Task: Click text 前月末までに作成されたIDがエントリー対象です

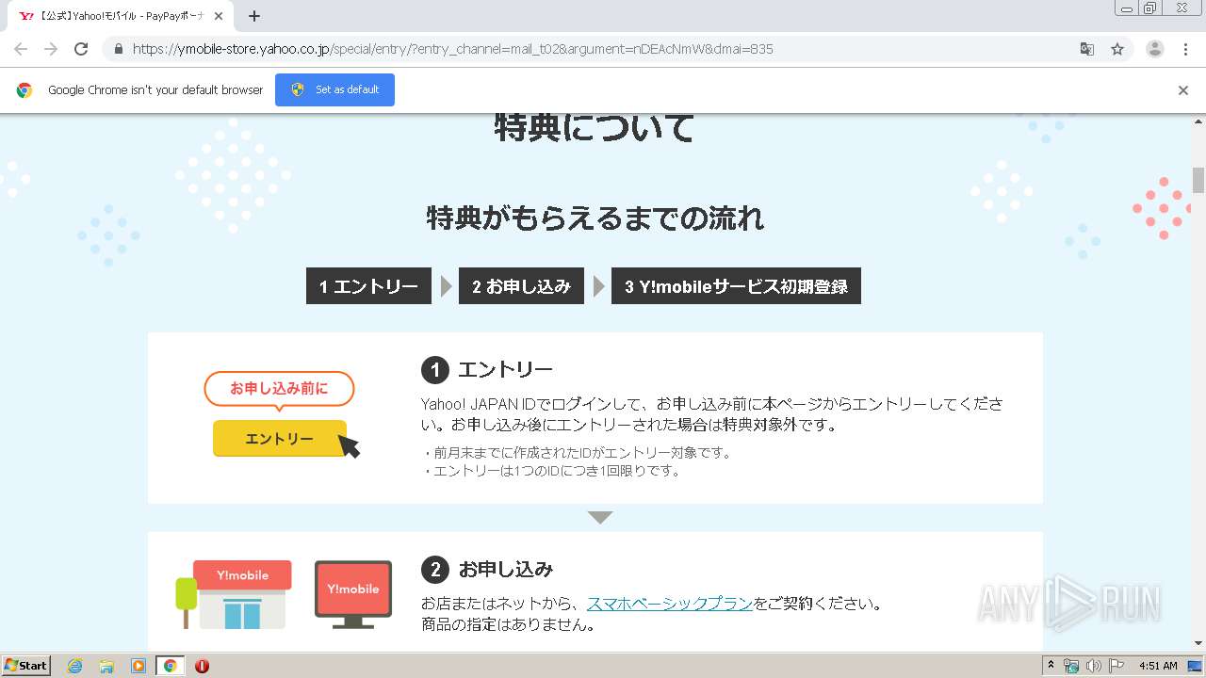Action: click(577, 453)
